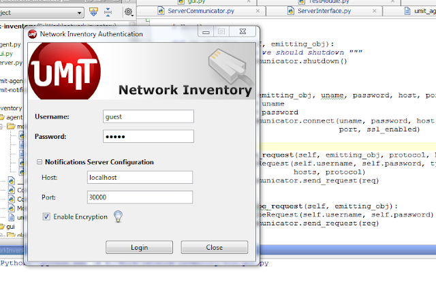Click the Python file icon on the ServerCommunicator.py tab
The height and width of the screenshot is (305, 436).
click(161, 11)
